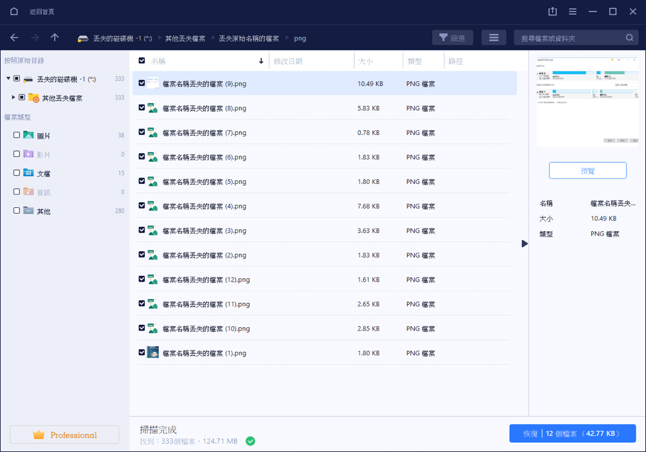646x452 pixels.
Task: Click the home icon in the title bar
Action: pos(14,12)
